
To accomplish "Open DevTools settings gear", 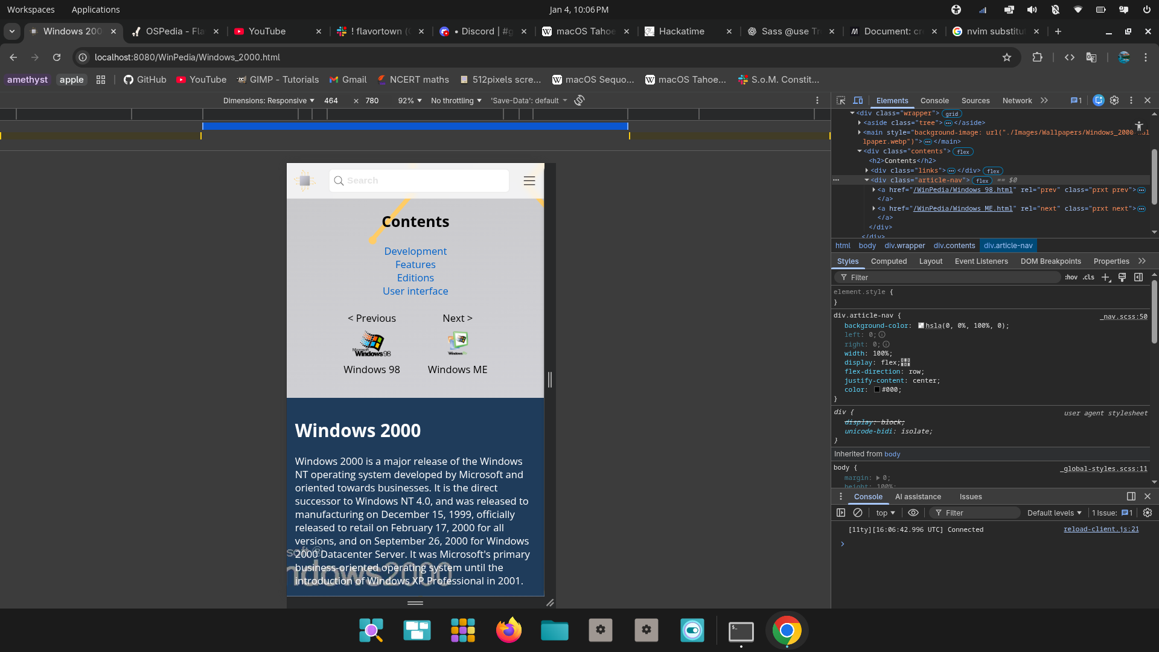I will 1114,100.
